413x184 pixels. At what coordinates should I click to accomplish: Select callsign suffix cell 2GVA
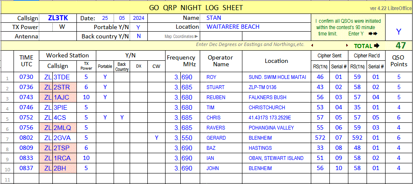65,138
